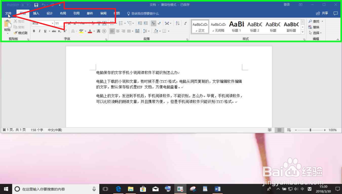This screenshot has height=194, width=342.
Task: Switch to the 邮件 ribbon tab
Action: [x=90, y=13]
